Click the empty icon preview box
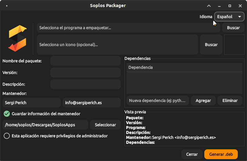247x161 pixels. (x=234, y=45)
